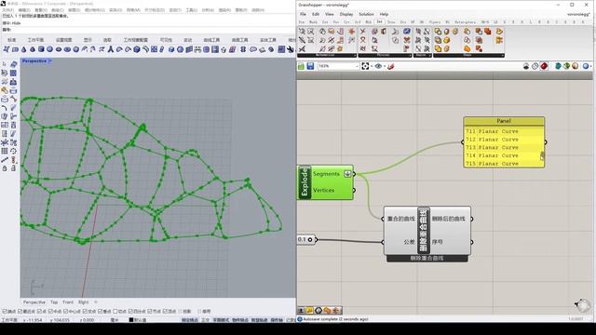Click the flatten arrow icon on Segments output
This screenshot has width=596, height=335.
(x=347, y=174)
